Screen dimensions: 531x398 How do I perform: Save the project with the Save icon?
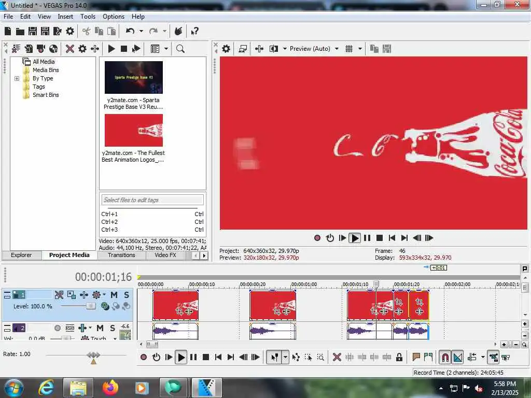click(33, 31)
